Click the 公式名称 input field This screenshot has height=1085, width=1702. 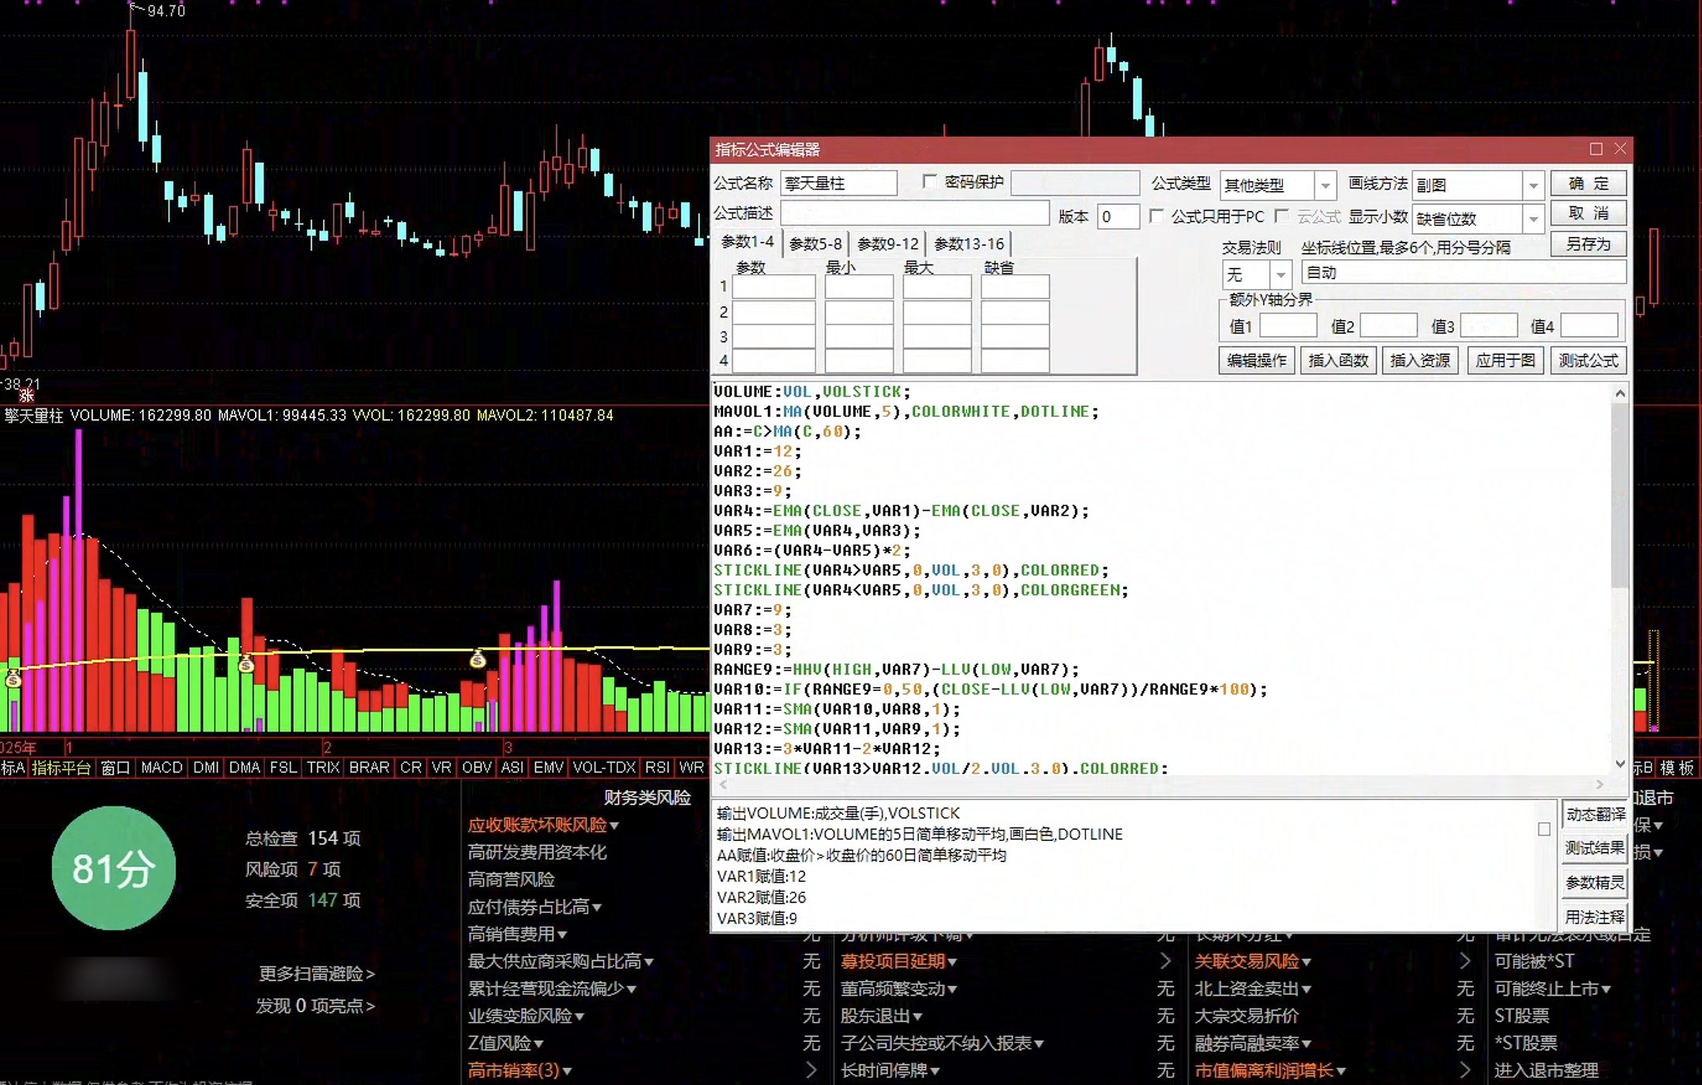[x=839, y=183]
